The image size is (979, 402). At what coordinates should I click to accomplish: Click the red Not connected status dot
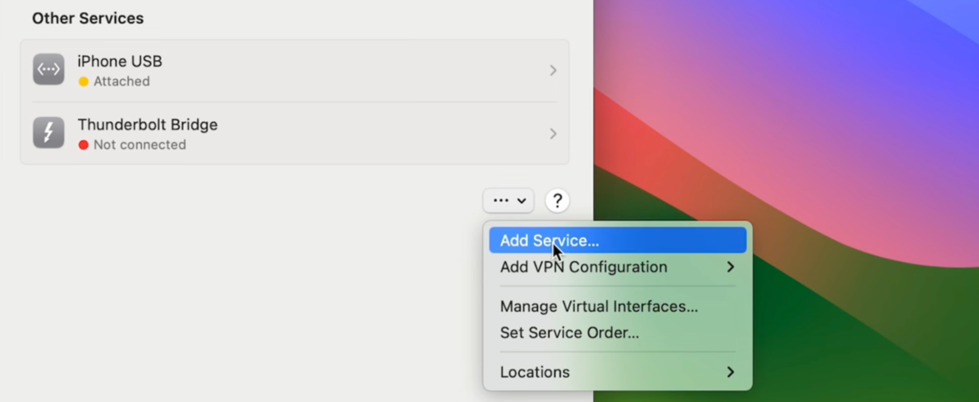[x=84, y=145]
